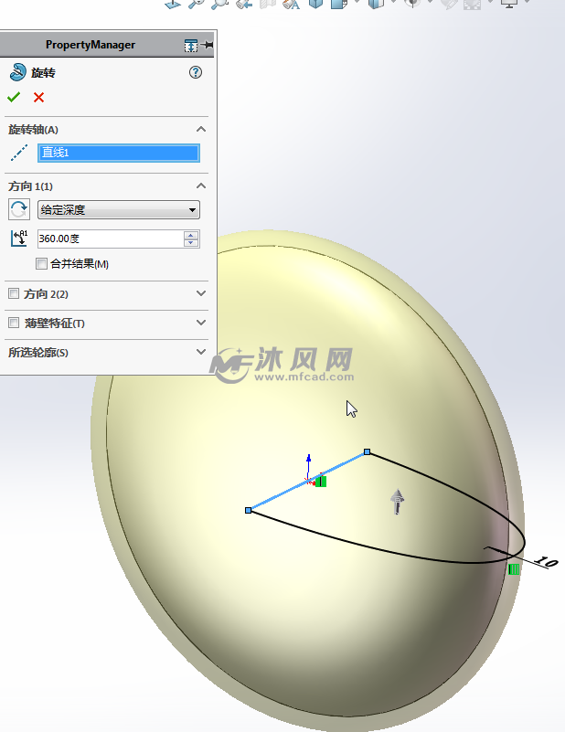Enable the 合并结果(M) checkbox
Image resolution: width=565 pixels, height=732 pixels.
(41, 264)
